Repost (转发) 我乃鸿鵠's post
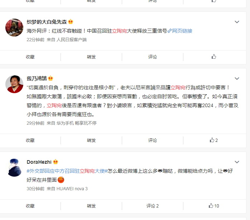 [x=91, y=140]
